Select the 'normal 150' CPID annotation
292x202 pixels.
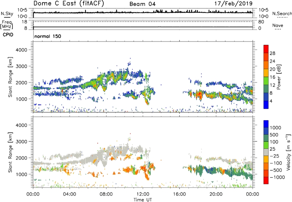48,36
